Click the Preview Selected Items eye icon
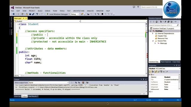 coord(175,22)
